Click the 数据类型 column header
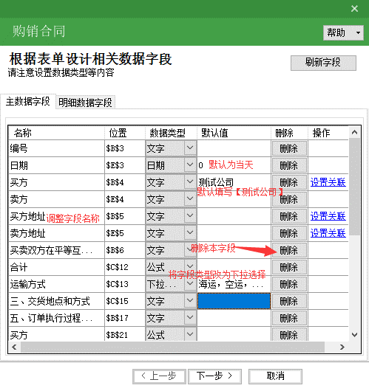Image resolution: width=369 pixels, height=391 pixels. (171, 133)
